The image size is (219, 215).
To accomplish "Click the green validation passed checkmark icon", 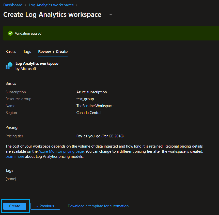I will [x=10, y=33].
